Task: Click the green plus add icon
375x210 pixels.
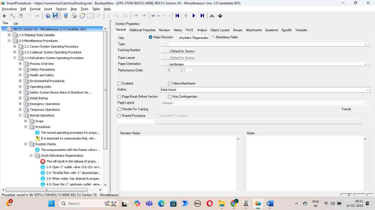Action: click(x=4, y=16)
